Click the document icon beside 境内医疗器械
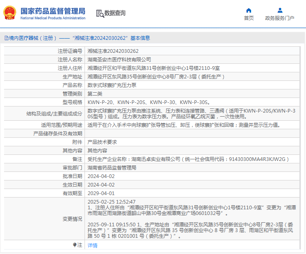 (x=7, y=38)
